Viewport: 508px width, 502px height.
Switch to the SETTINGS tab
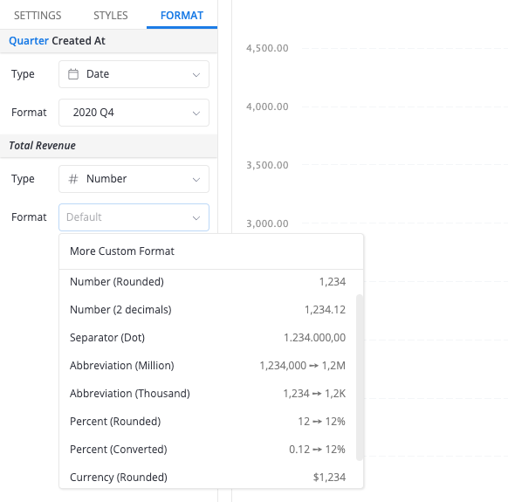(38, 15)
